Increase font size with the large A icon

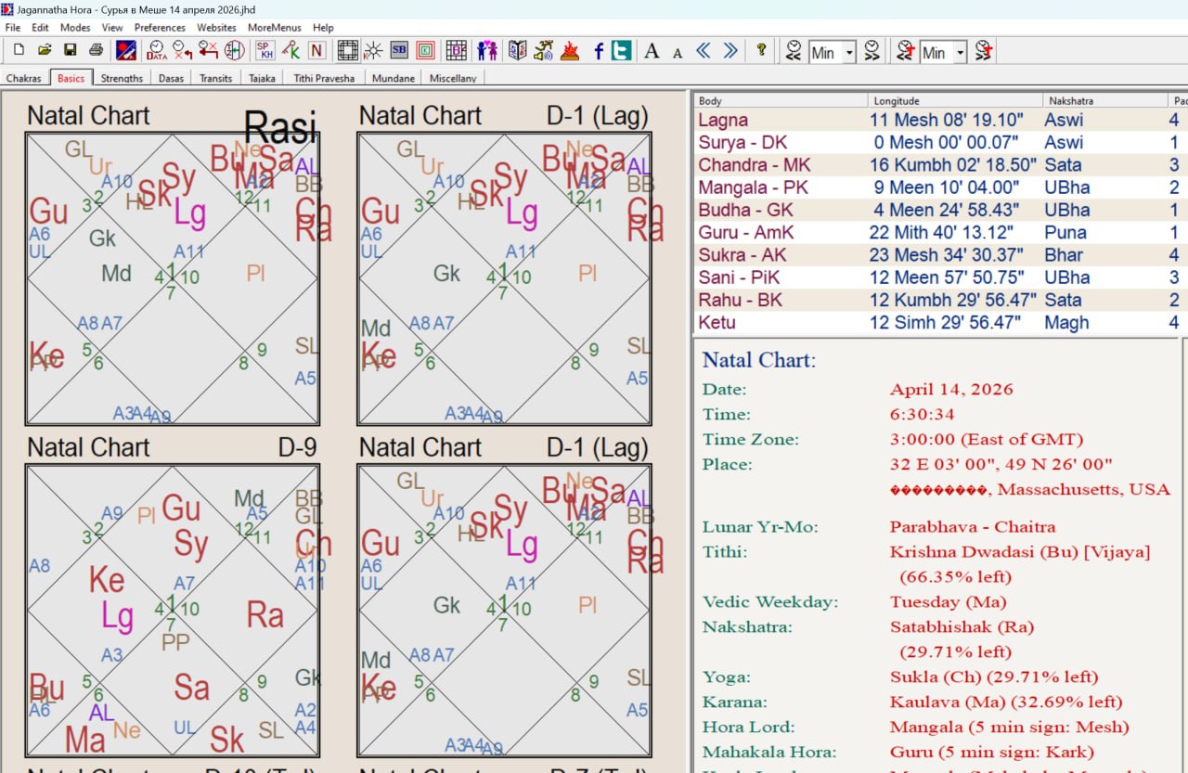coord(652,51)
